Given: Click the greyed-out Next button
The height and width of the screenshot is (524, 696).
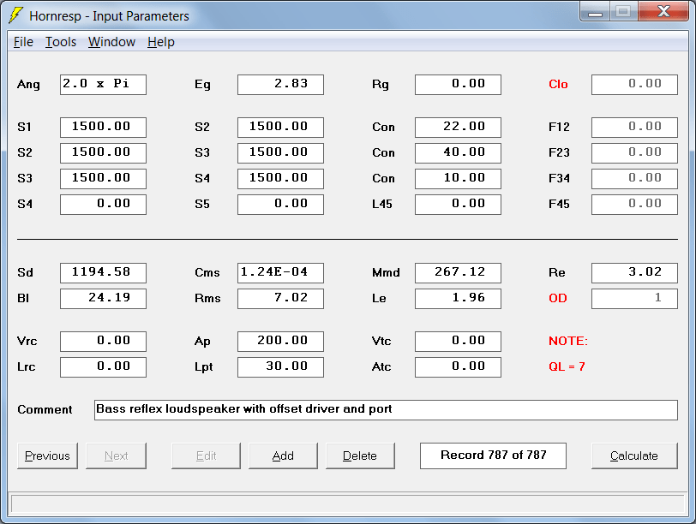Looking at the screenshot, I should 116,456.
